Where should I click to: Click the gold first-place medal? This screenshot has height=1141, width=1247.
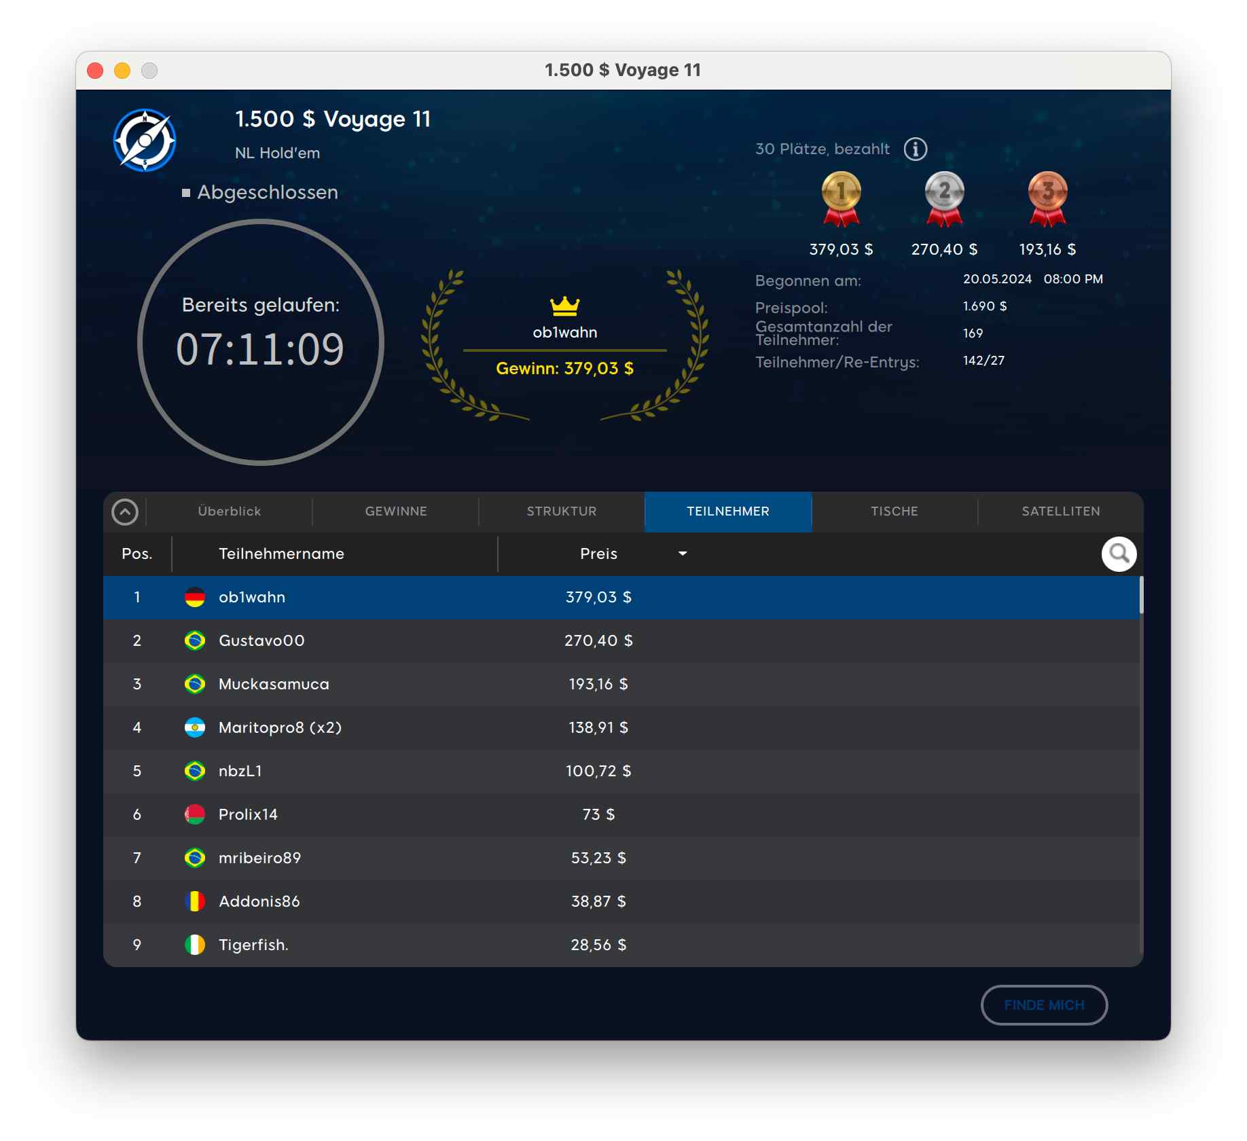point(841,198)
